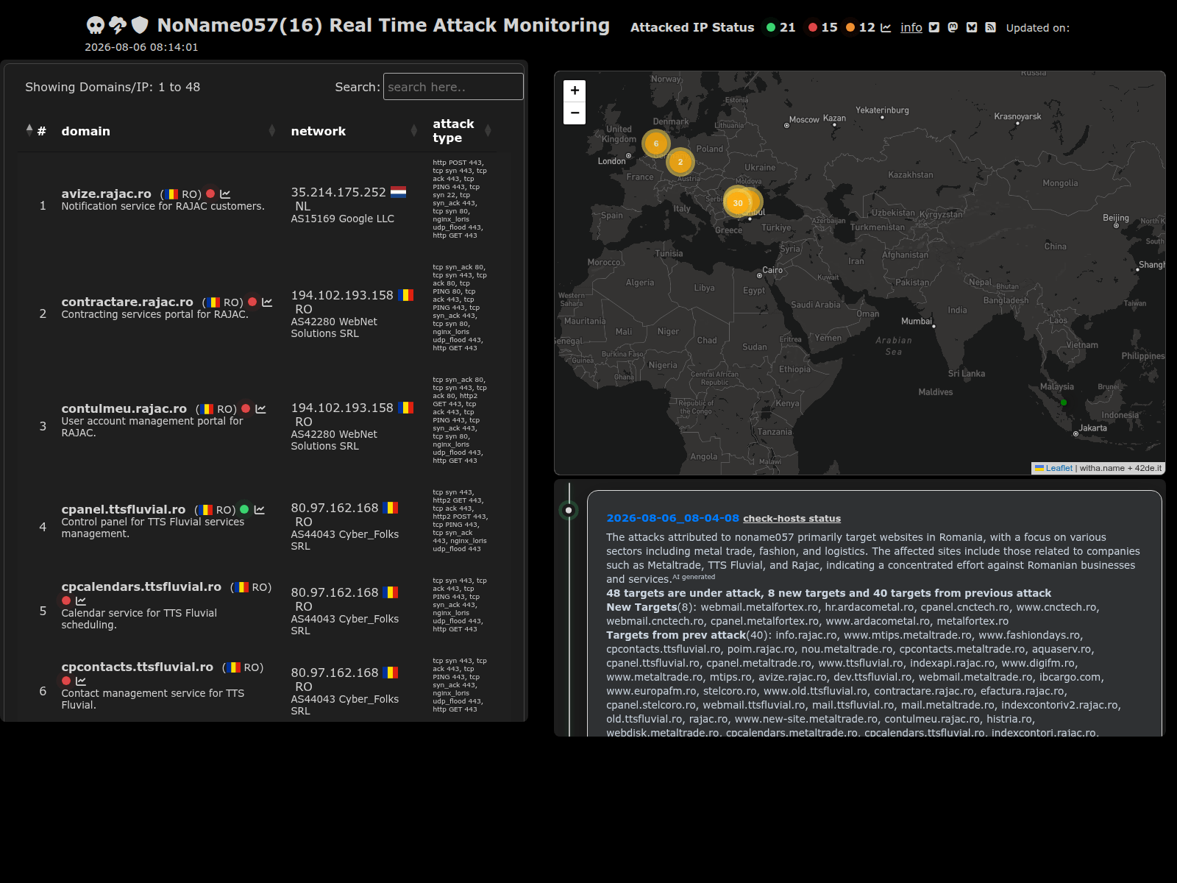Click the IP address 35.214.175.252

point(338,192)
